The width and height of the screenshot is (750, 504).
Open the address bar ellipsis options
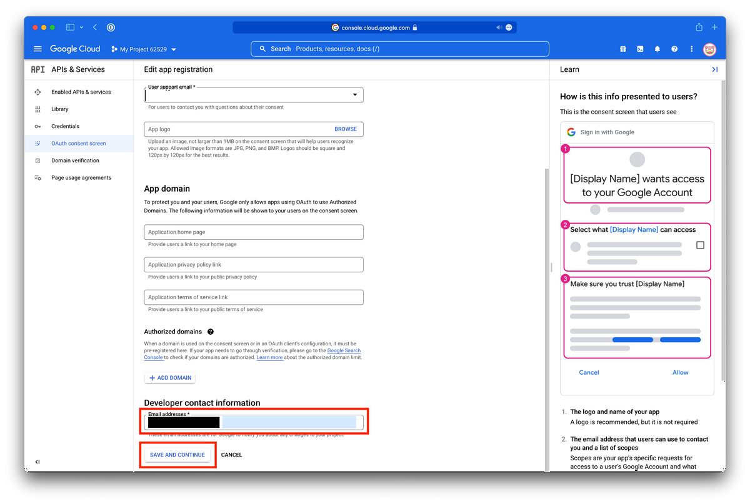pos(509,27)
